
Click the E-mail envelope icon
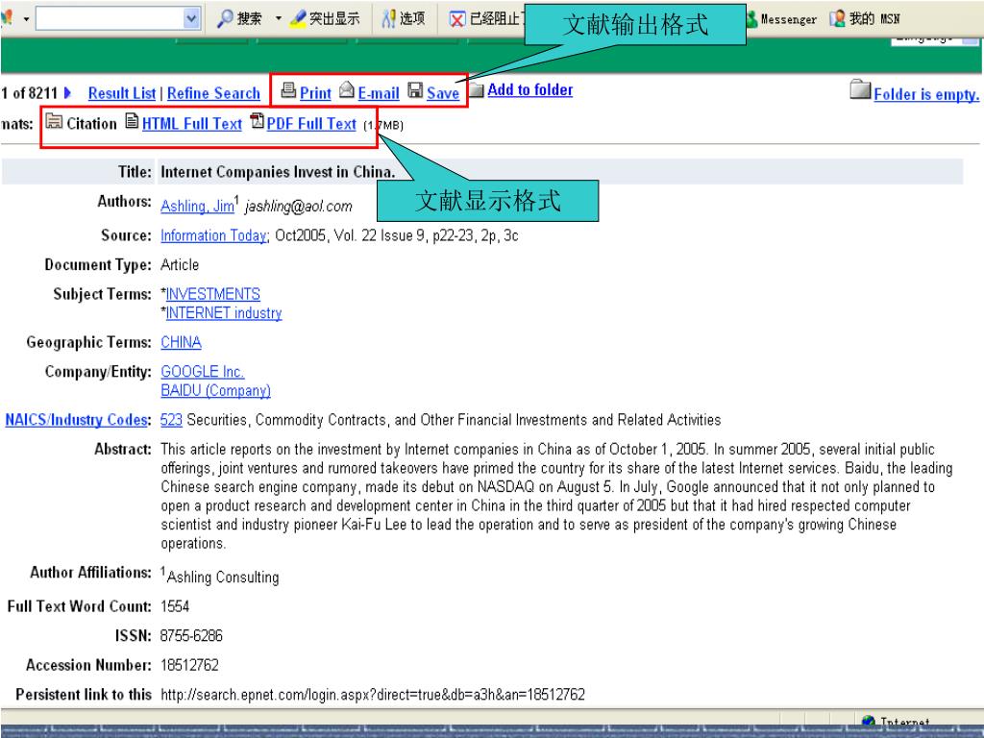[x=347, y=90]
